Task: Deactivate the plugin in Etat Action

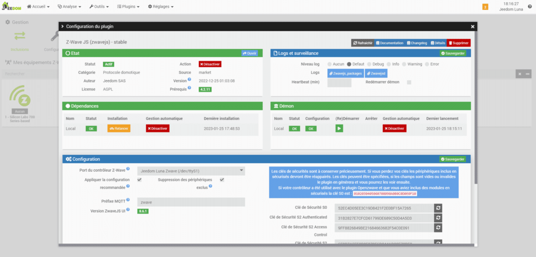Action: (210, 64)
